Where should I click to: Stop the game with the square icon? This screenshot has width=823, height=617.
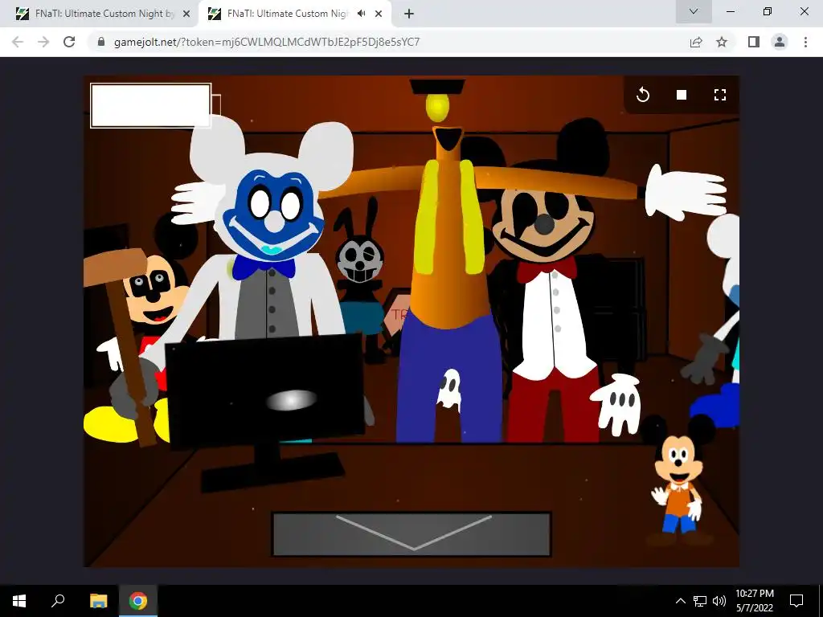click(x=682, y=95)
